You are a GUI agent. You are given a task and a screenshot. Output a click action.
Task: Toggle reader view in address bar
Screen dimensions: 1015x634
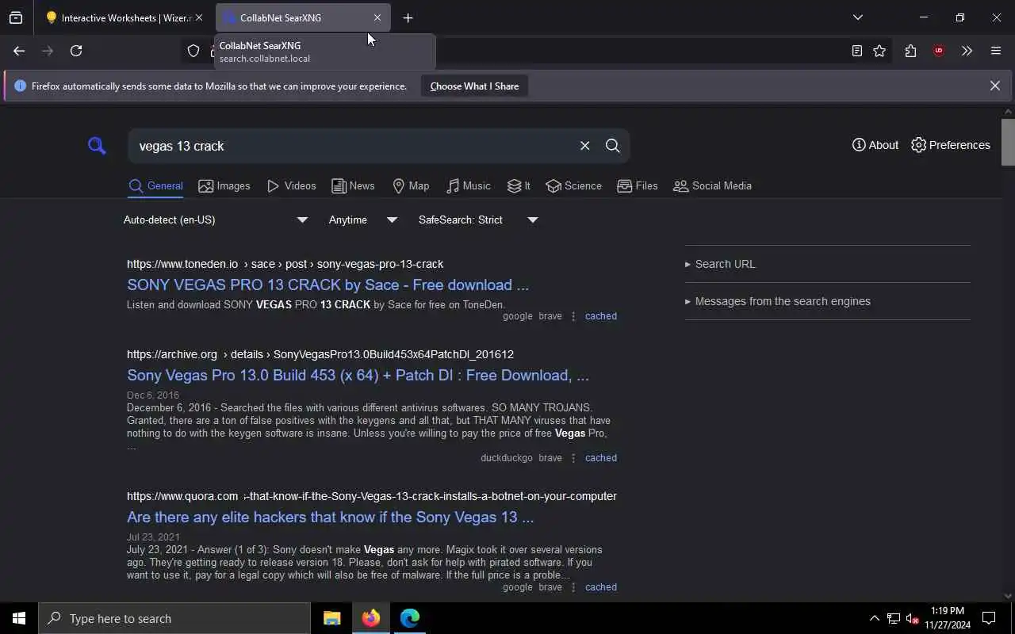[856, 51]
